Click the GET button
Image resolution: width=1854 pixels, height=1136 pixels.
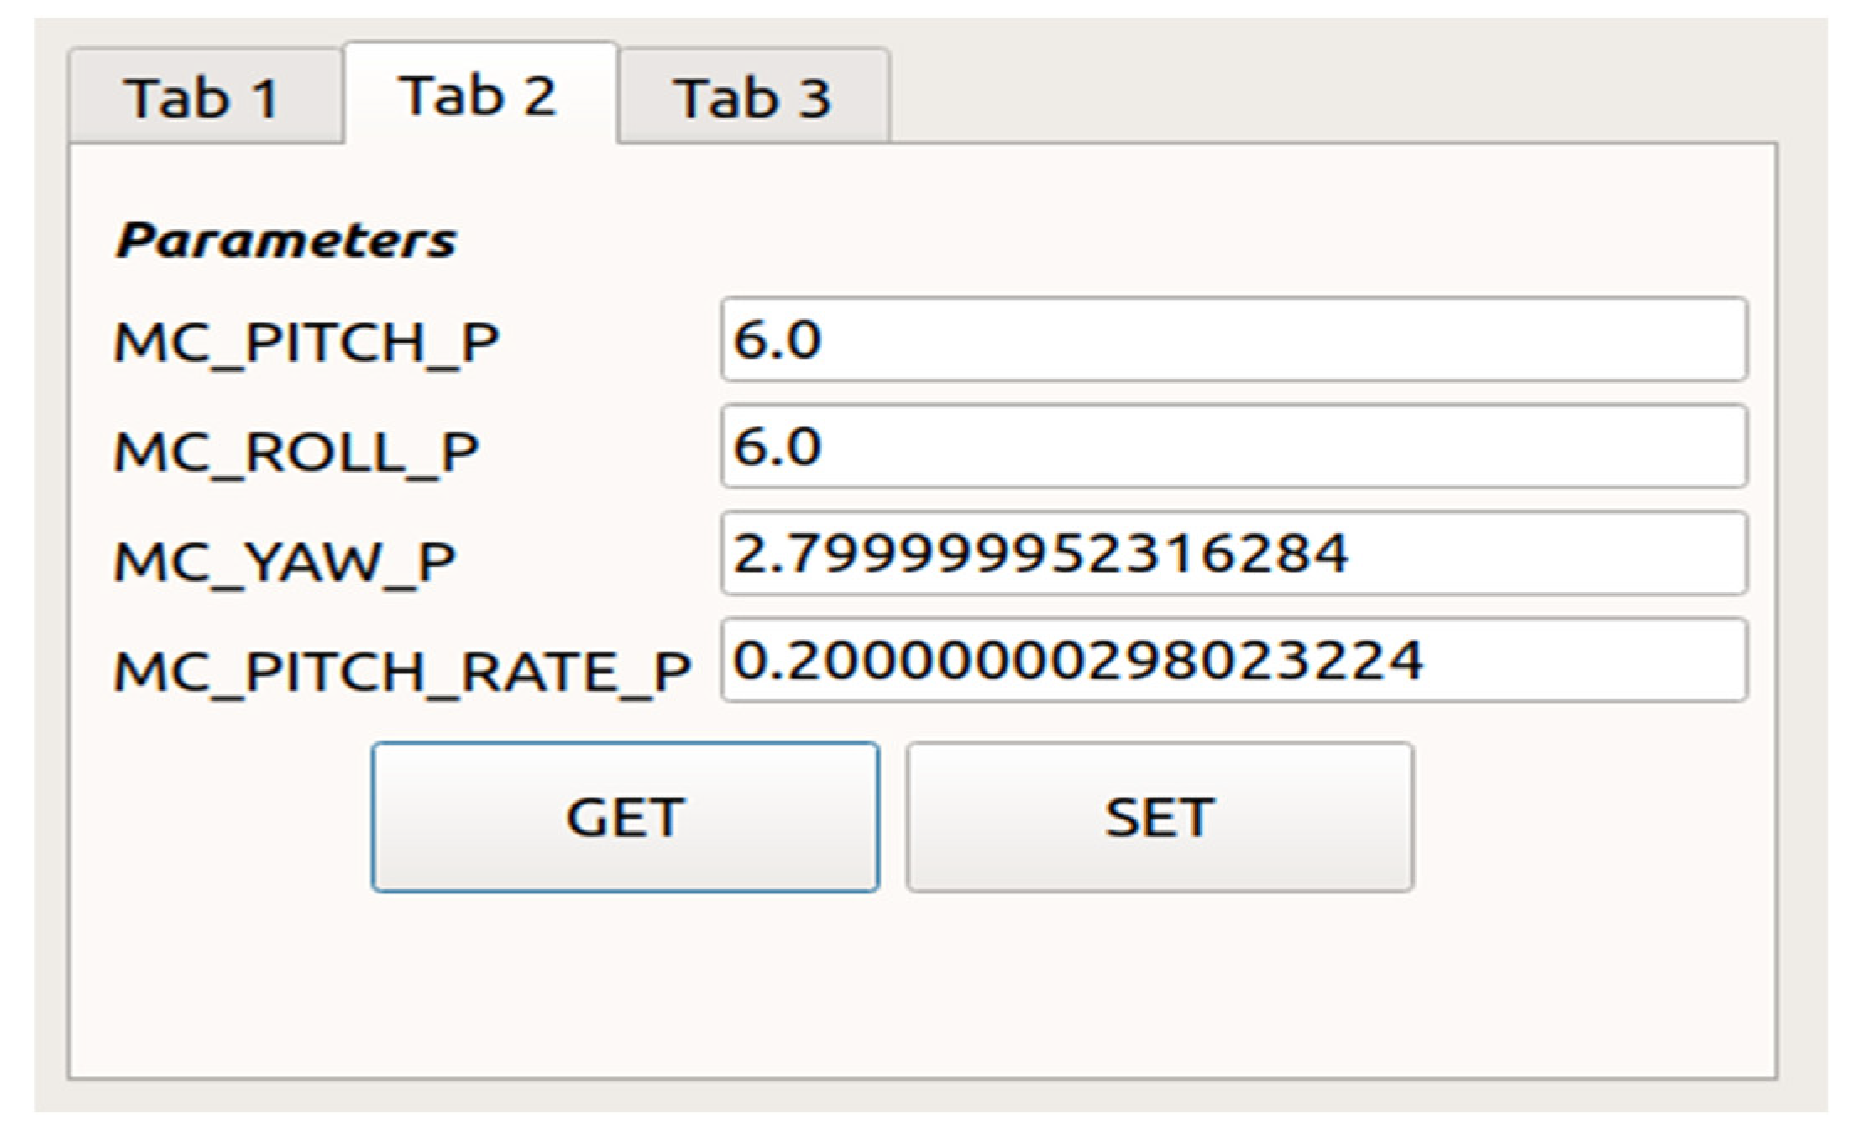pos(626,817)
